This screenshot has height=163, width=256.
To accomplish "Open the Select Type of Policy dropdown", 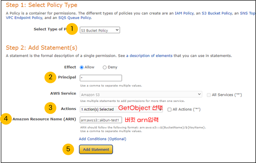I will [x=100, y=30].
